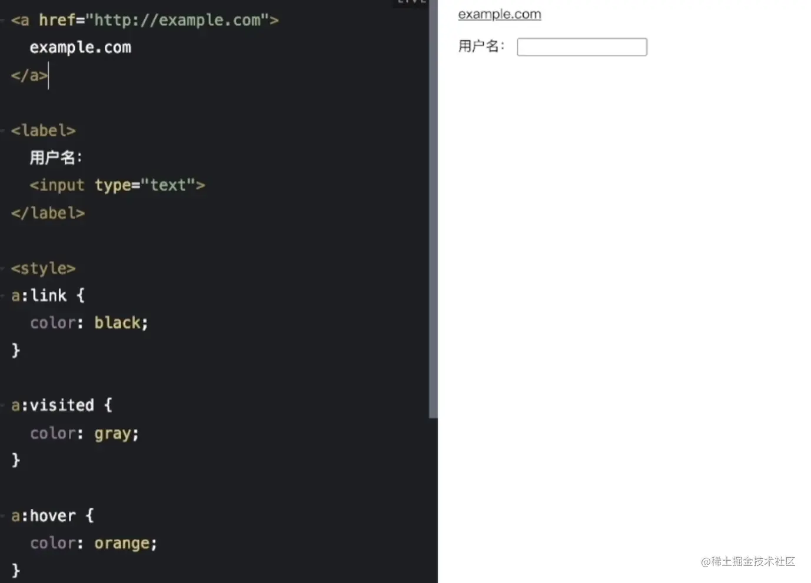The height and width of the screenshot is (583, 811).
Task: Click the 用户名: label in preview
Action: (481, 46)
